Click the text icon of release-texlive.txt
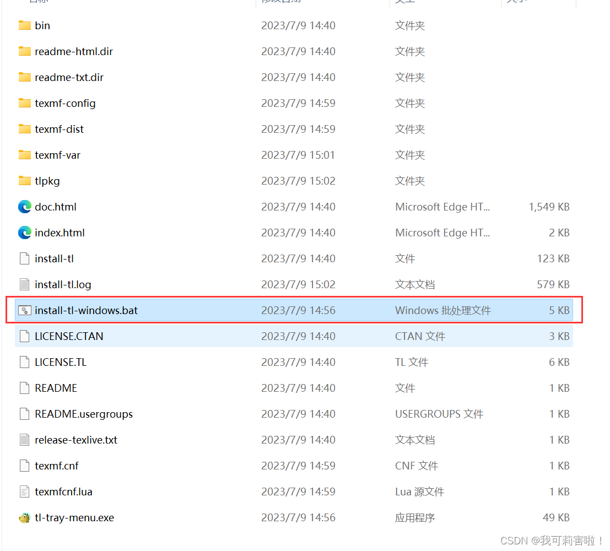The height and width of the screenshot is (551, 610). click(24, 440)
